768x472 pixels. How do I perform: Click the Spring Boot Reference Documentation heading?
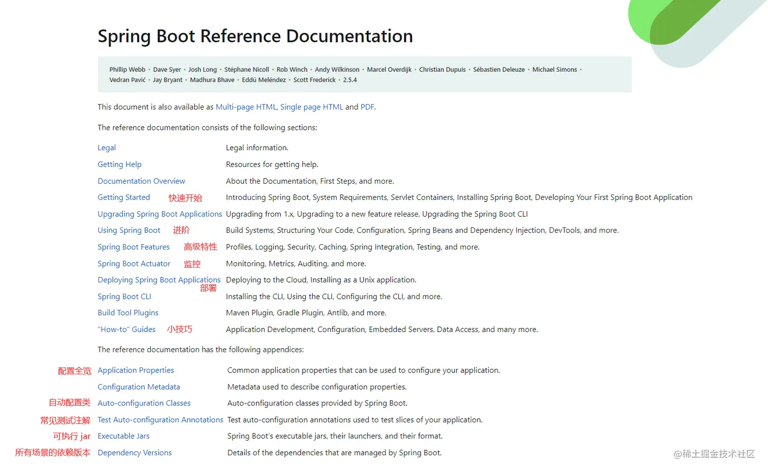coord(255,36)
